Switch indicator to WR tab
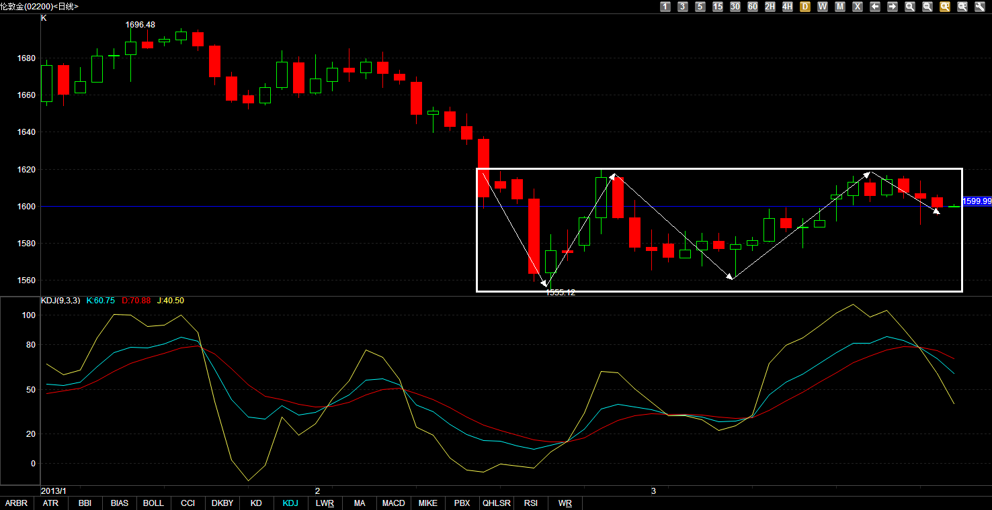Viewport: 992px width, 510px height. (565, 503)
